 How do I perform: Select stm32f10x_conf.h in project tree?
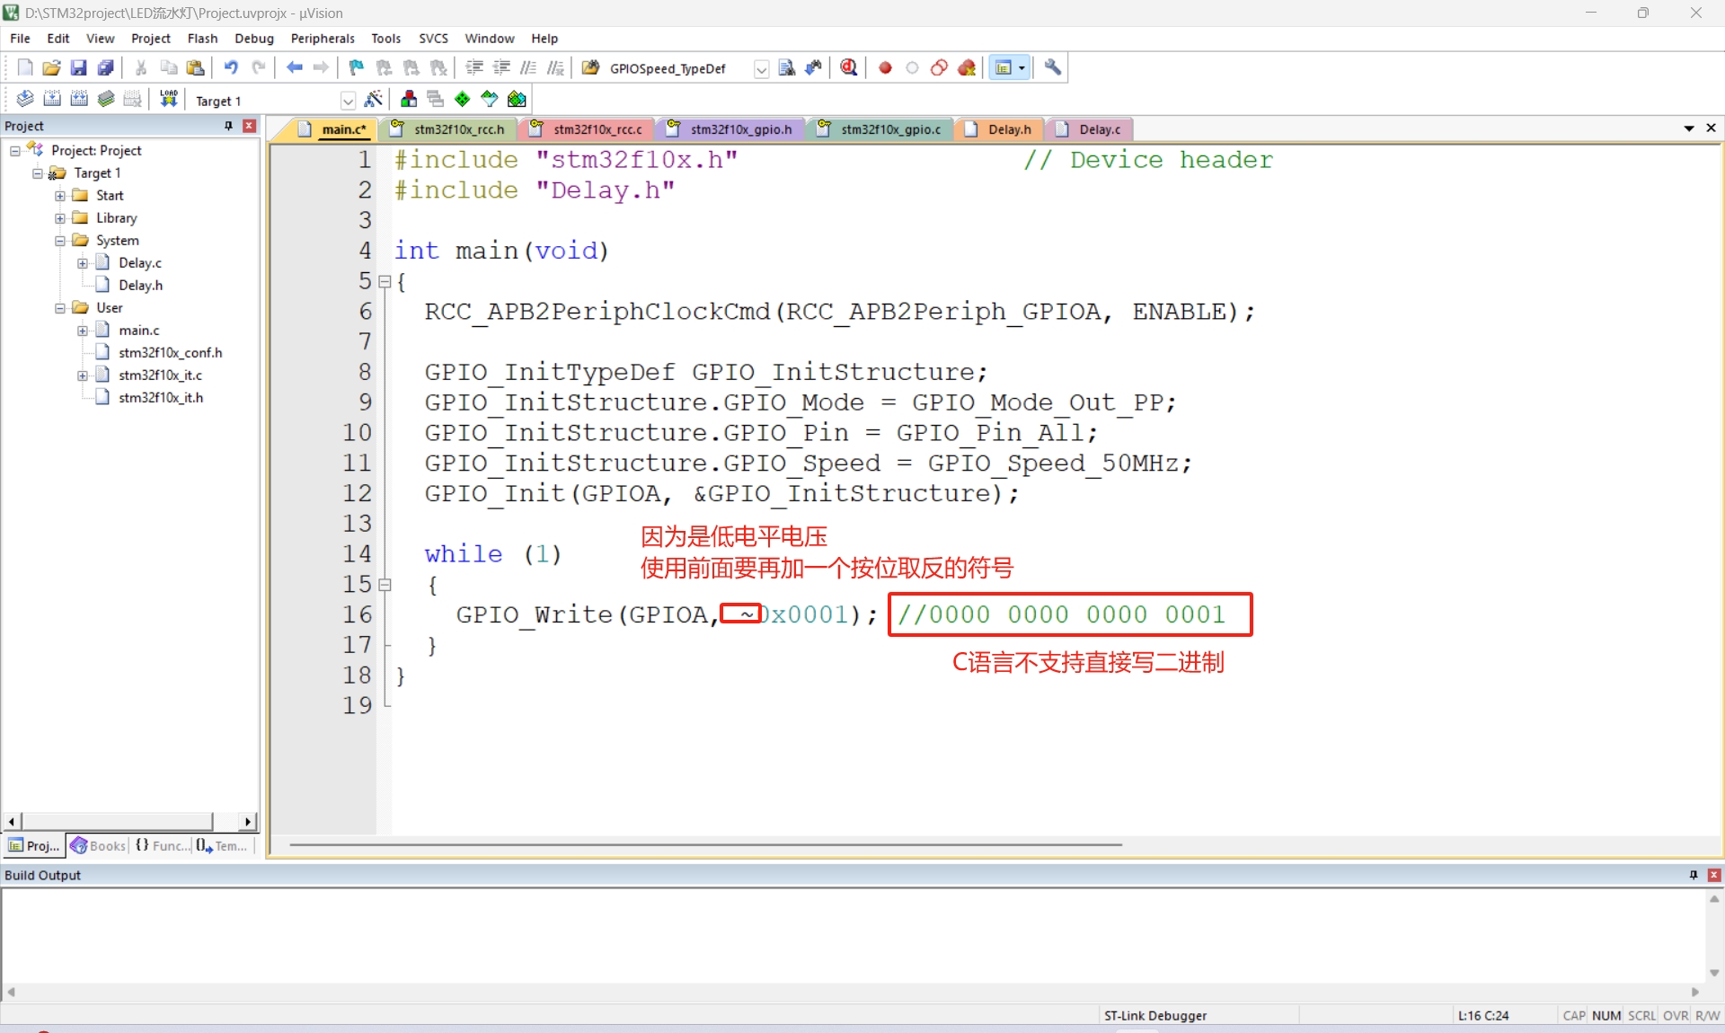click(x=170, y=353)
